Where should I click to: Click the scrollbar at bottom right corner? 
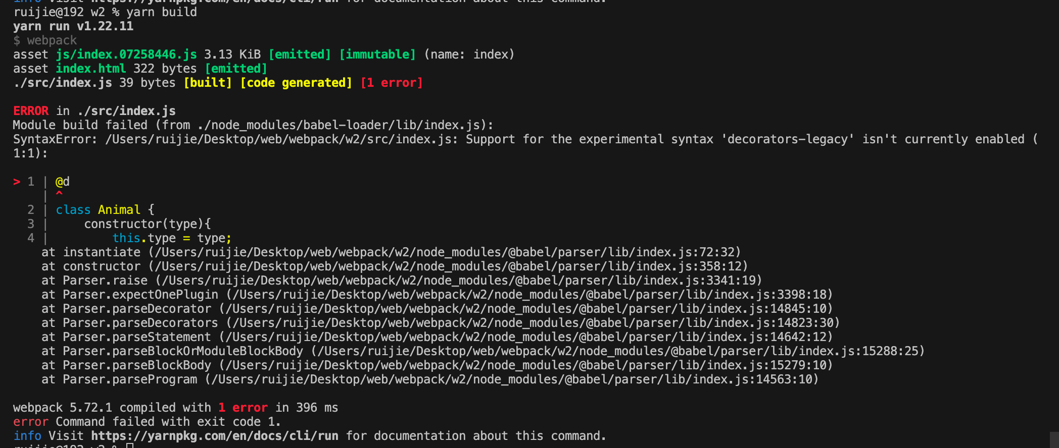point(1054,439)
